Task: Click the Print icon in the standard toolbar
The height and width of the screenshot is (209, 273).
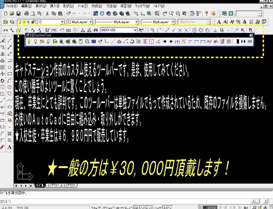Action: tap(27, 13)
